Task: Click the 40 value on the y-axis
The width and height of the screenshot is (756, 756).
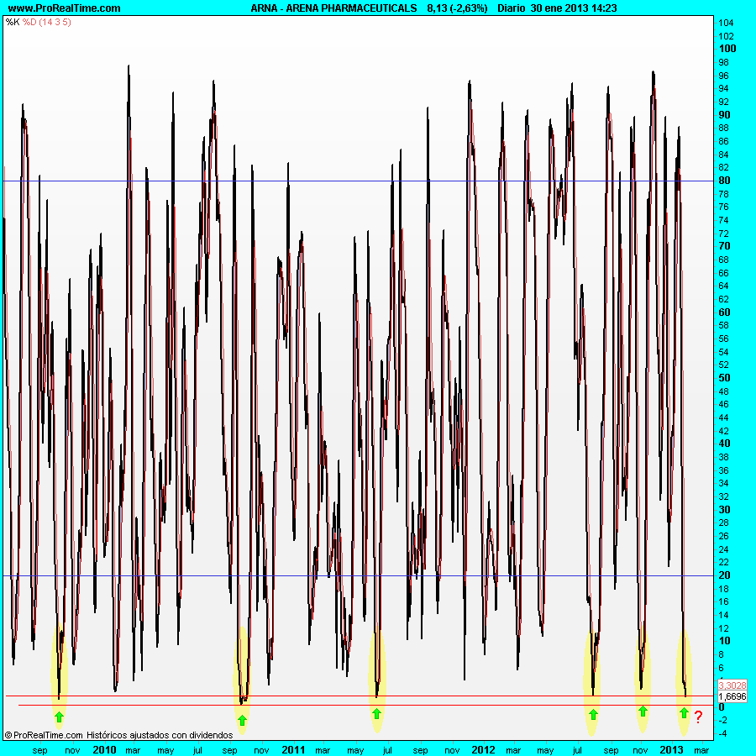Action: [x=724, y=443]
